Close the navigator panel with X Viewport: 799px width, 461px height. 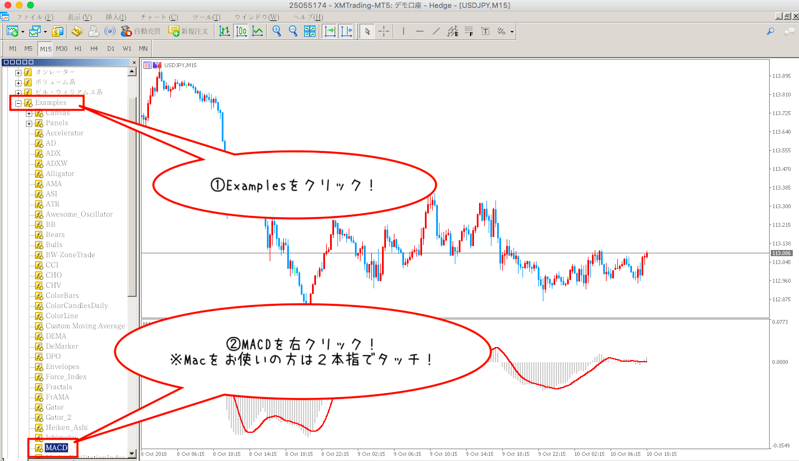[x=134, y=62]
